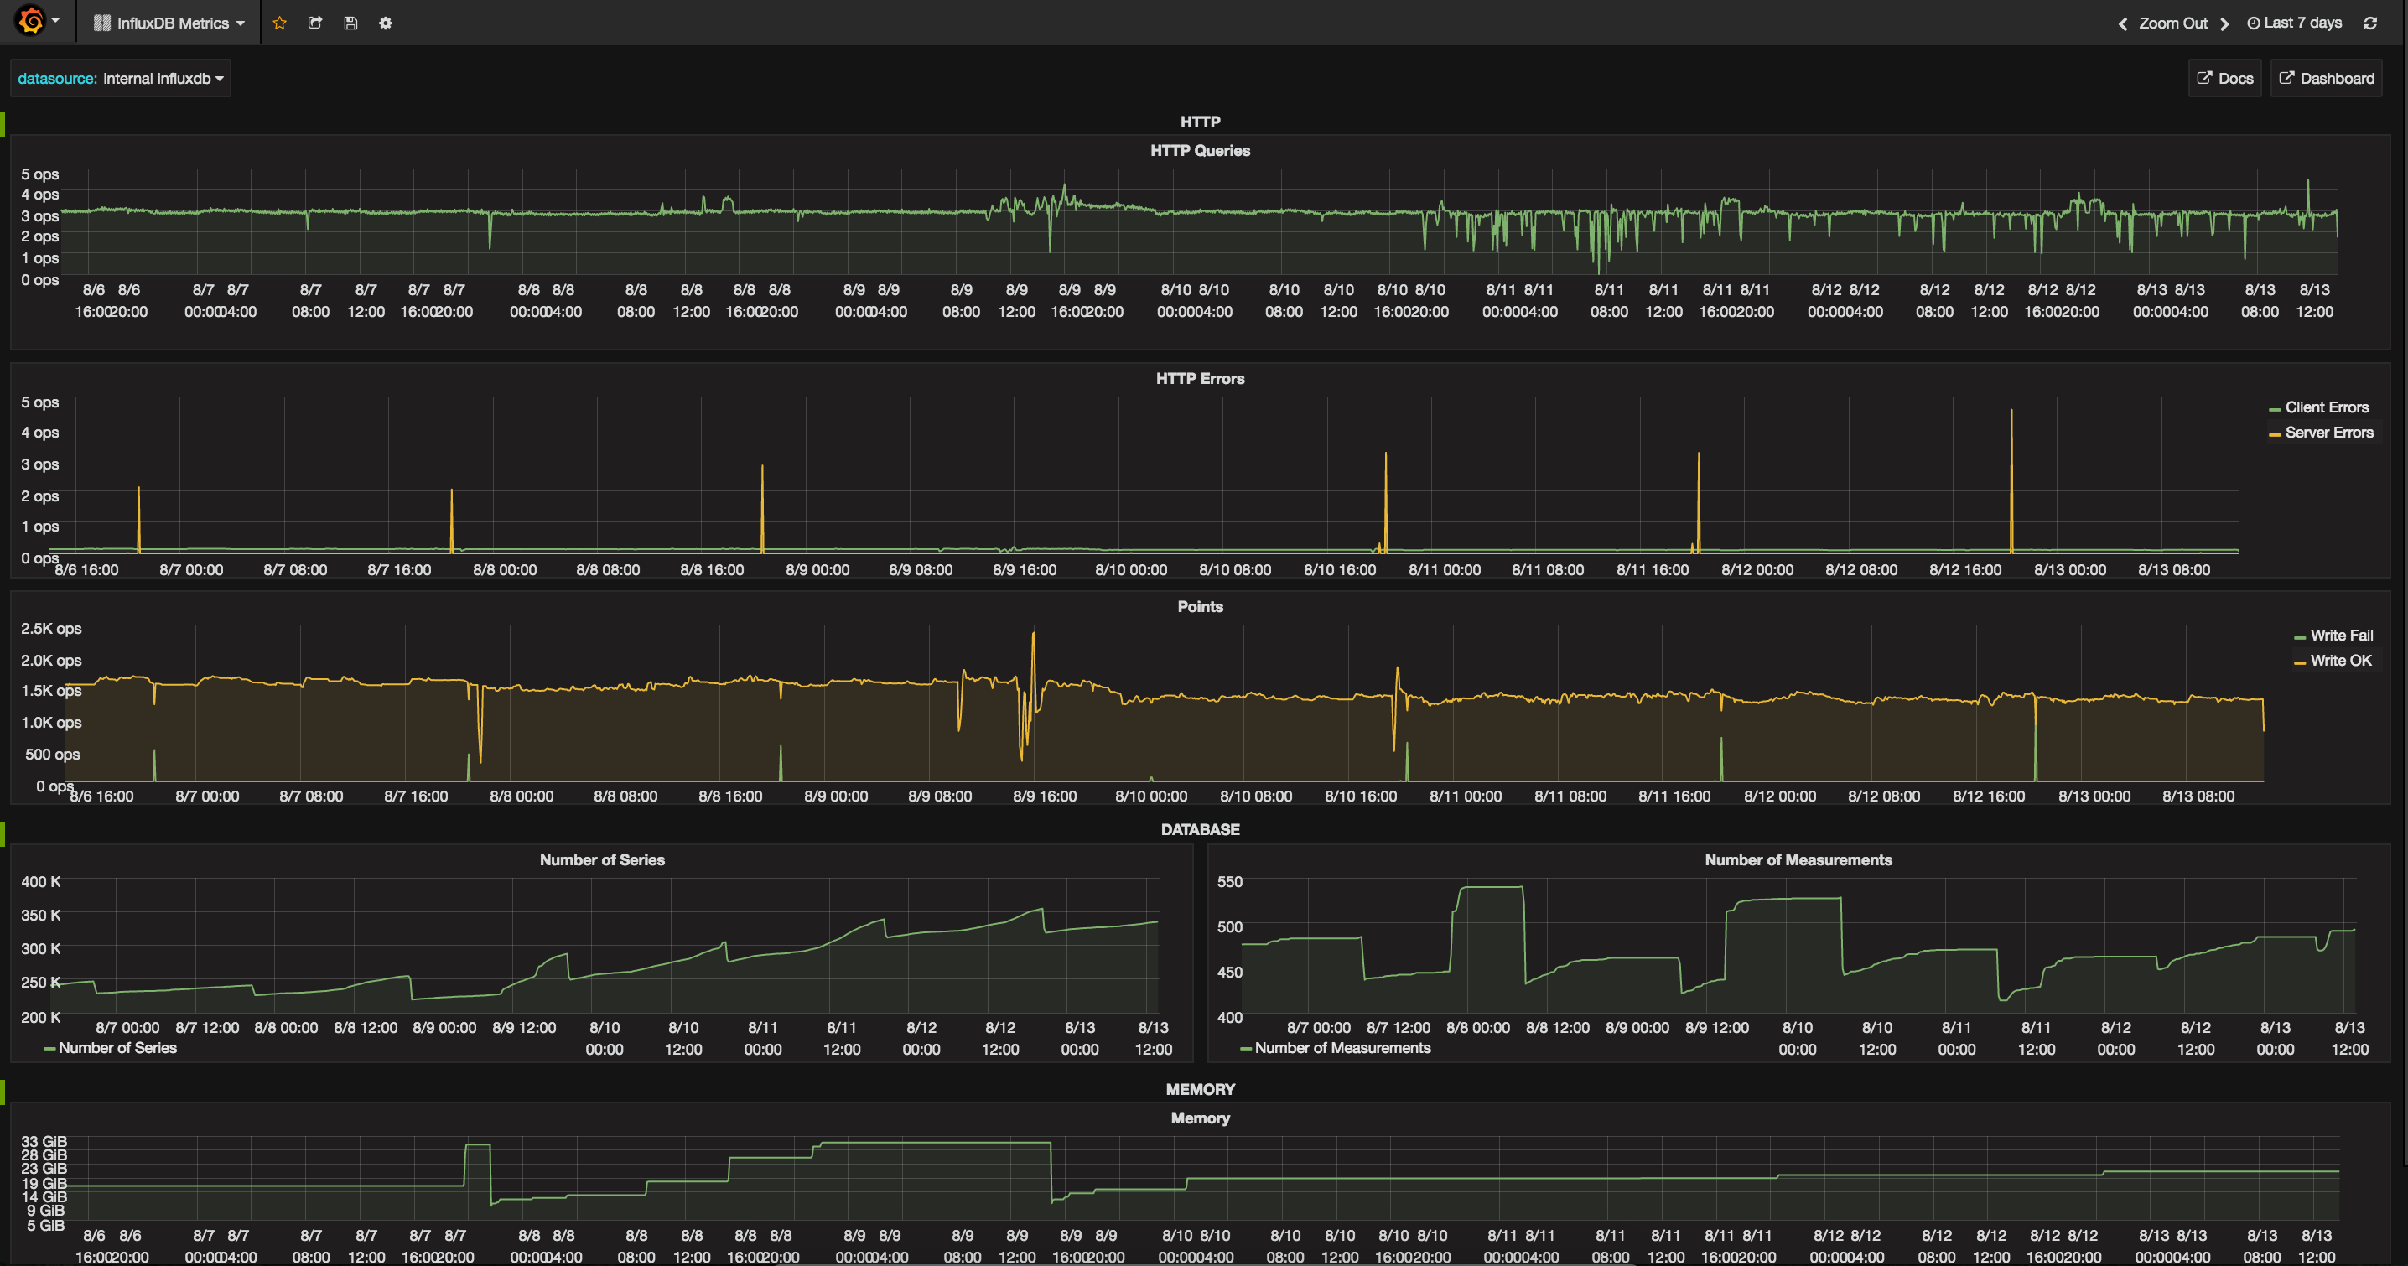The height and width of the screenshot is (1266, 2408).
Task: Shift time range forward with right chevron
Action: point(2224,23)
